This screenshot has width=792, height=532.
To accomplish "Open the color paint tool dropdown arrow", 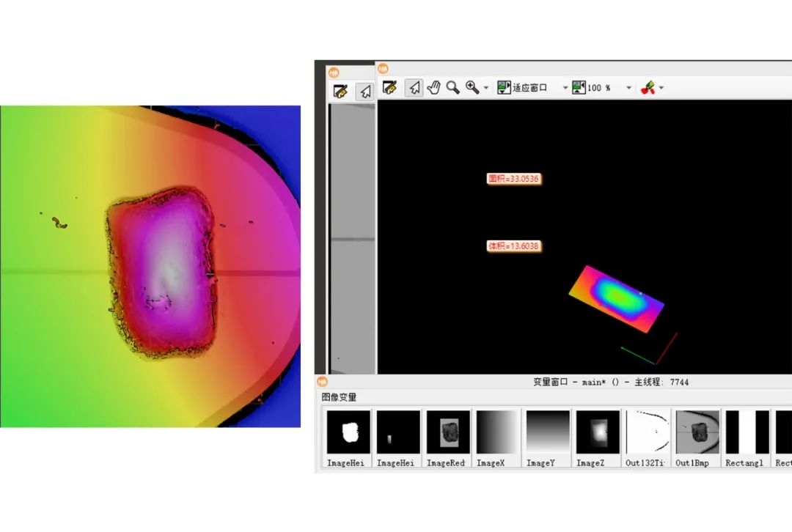I will tap(661, 88).
